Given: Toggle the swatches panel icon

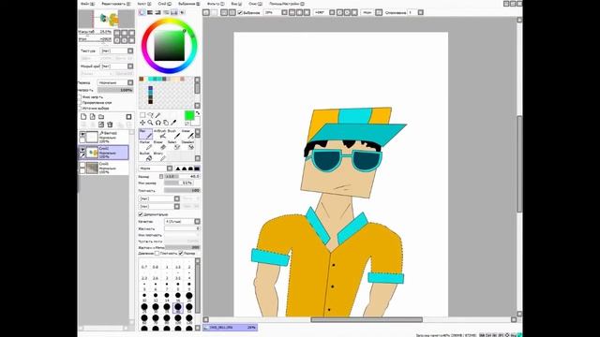Looking at the screenshot, I should coord(174,12).
